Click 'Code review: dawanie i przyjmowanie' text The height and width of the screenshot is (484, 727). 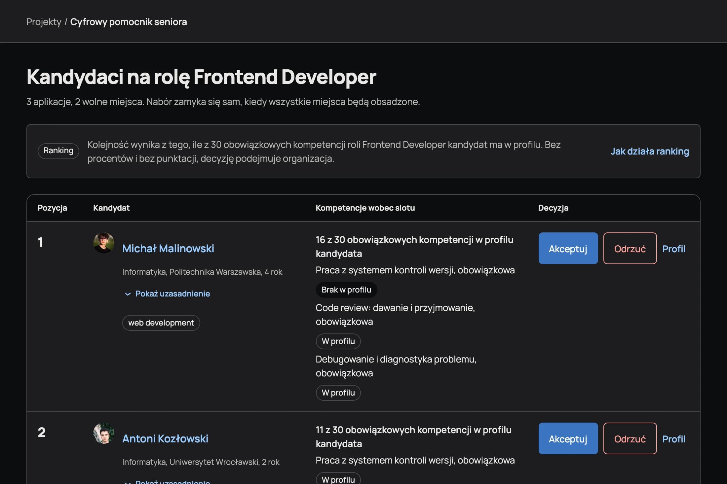(x=395, y=308)
